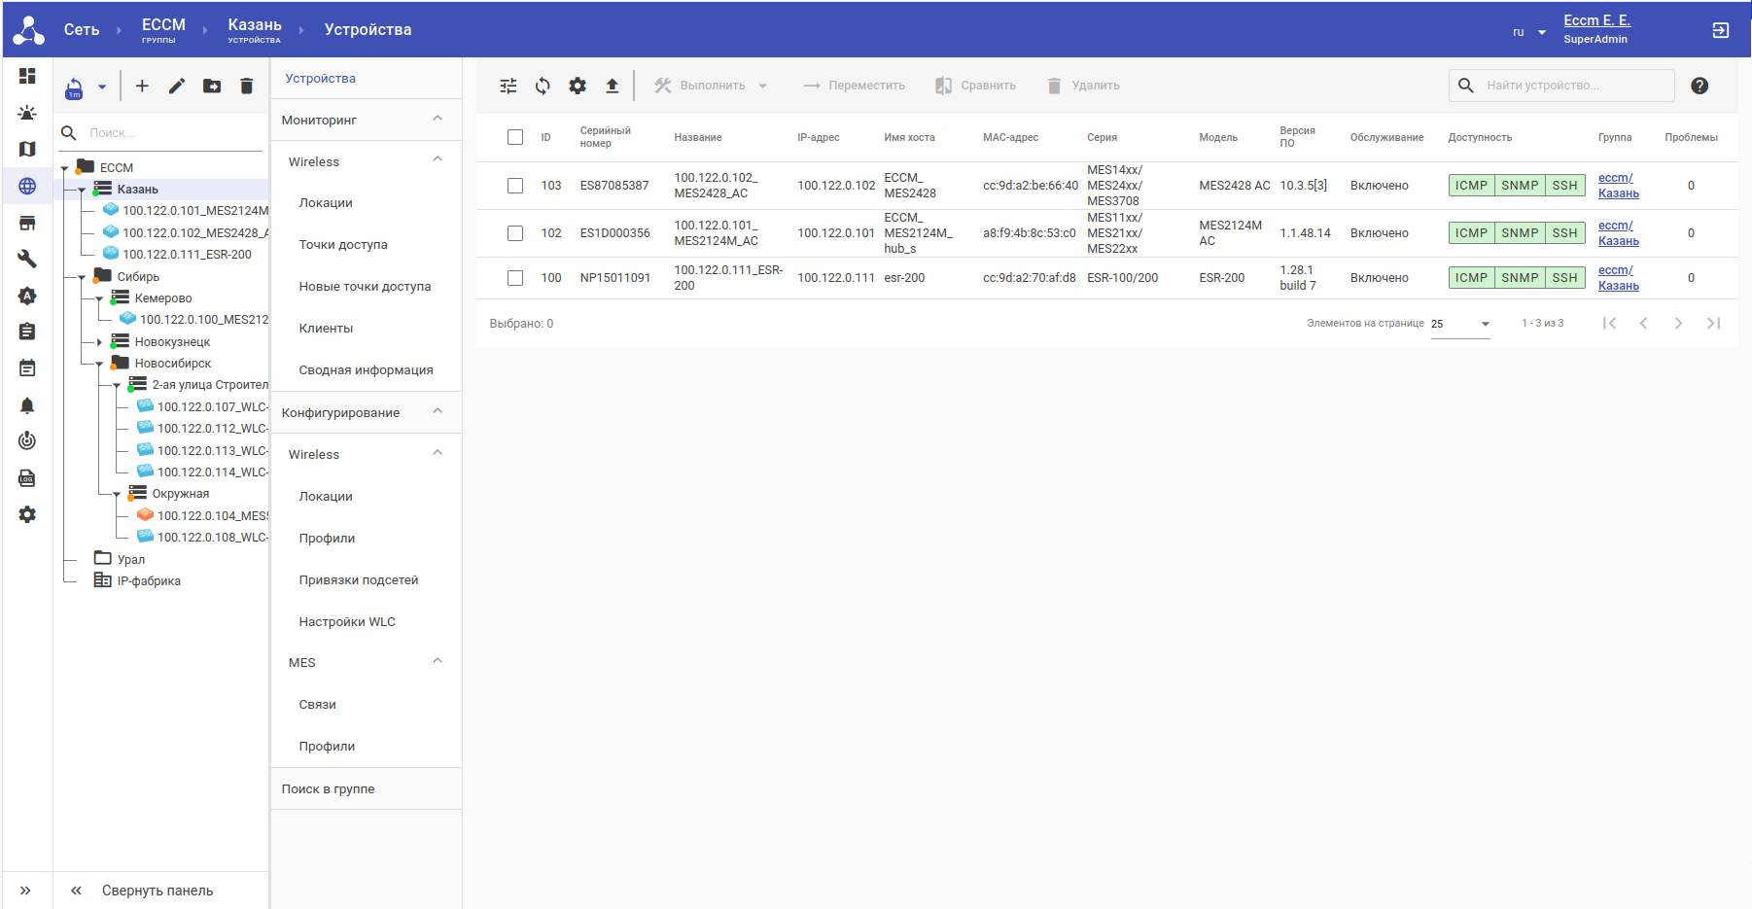Click the Поиск field above the tree
Screen dimensions: 1752x909
click(161, 133)
